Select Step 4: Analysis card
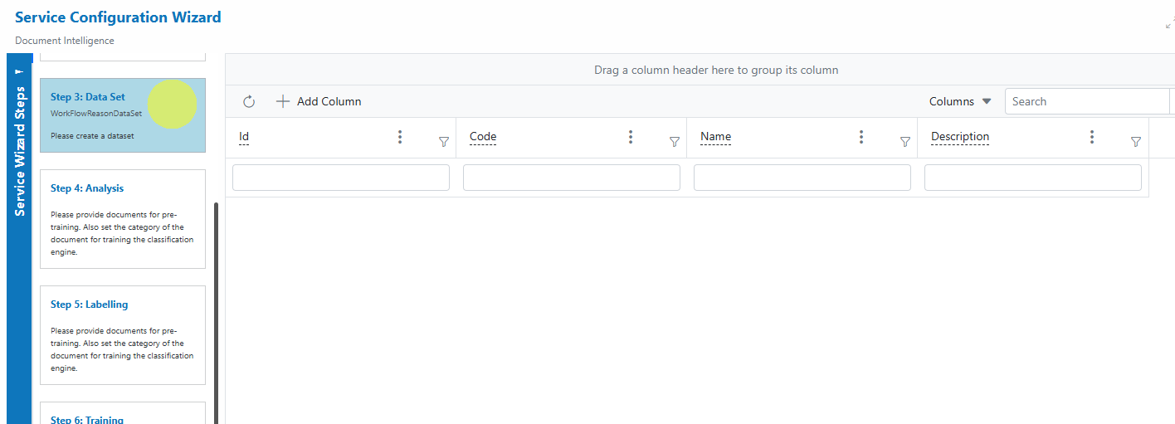This screenshot has width=1175, height=424. (x=123, y=219)
